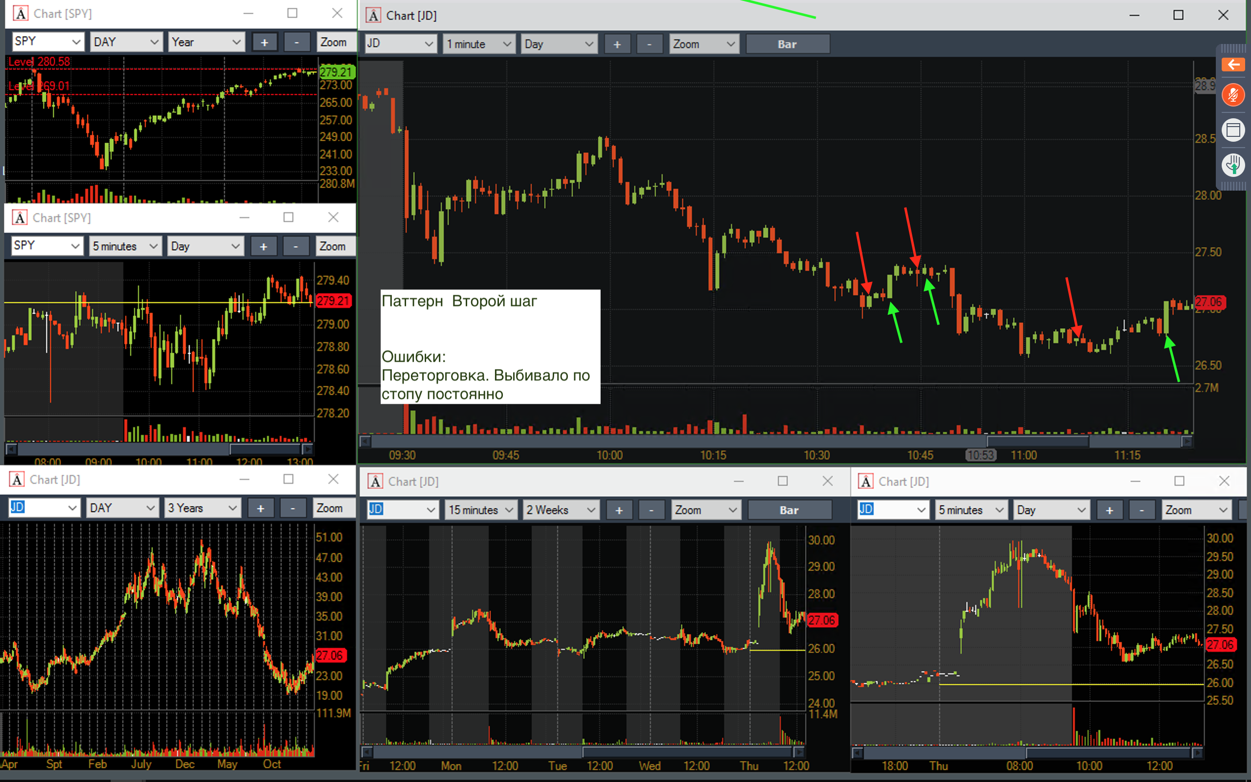Open Zoom dropdown in JD 15 minutes chart
The image size is (1251, 782).
706,510
